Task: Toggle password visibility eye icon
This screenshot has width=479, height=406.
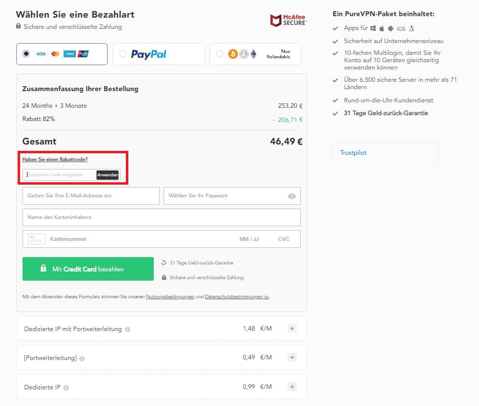Action: [292, 196]
